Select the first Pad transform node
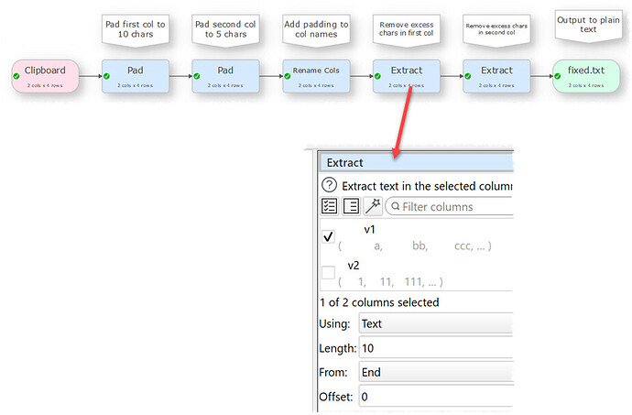The height and width of the screenshot is (415, 632). coord(136,76)
